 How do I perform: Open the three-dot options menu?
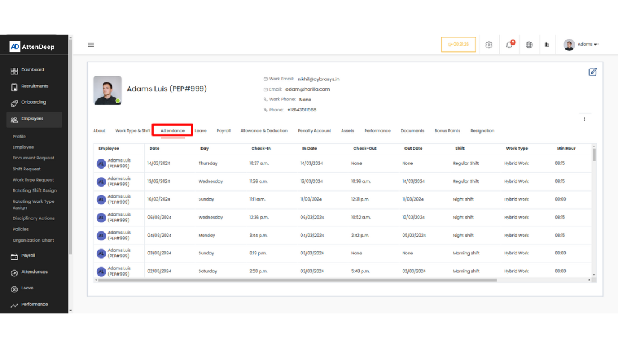coord(584,119)
